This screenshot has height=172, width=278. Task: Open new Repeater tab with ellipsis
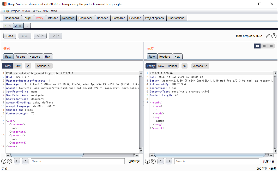tap(27, 26)
